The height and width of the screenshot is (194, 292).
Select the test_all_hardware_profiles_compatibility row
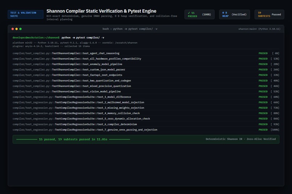coord(146,59)
